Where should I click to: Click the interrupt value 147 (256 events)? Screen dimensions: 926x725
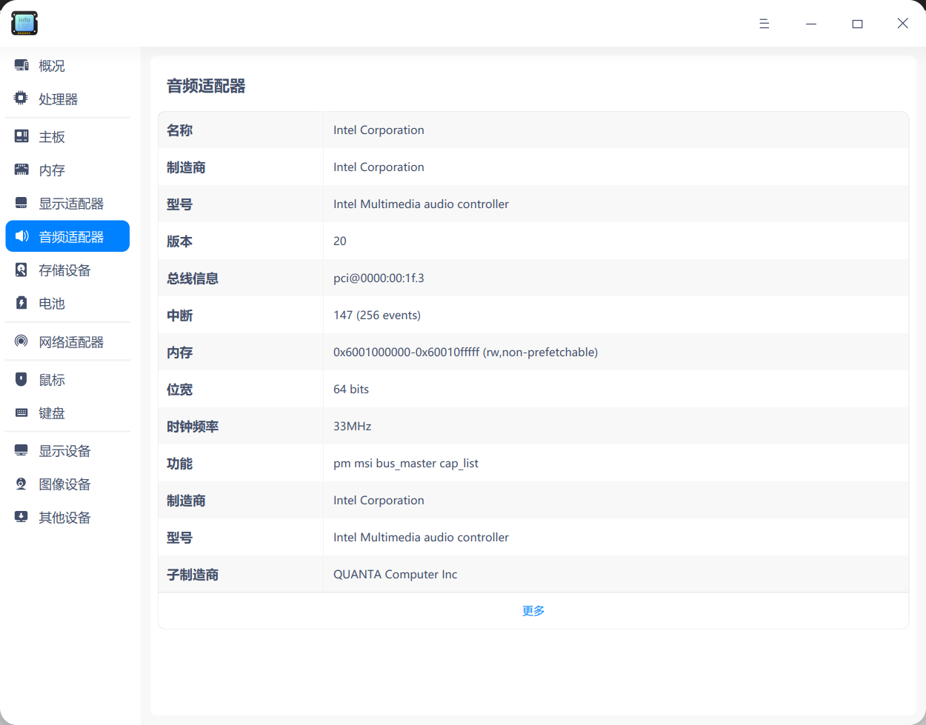tap(377, 315)
